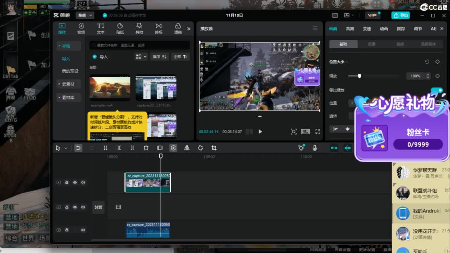Click the microphone record voiceover icon
The width and height of the screenshot is (450, 253).
tap(315, 148)
